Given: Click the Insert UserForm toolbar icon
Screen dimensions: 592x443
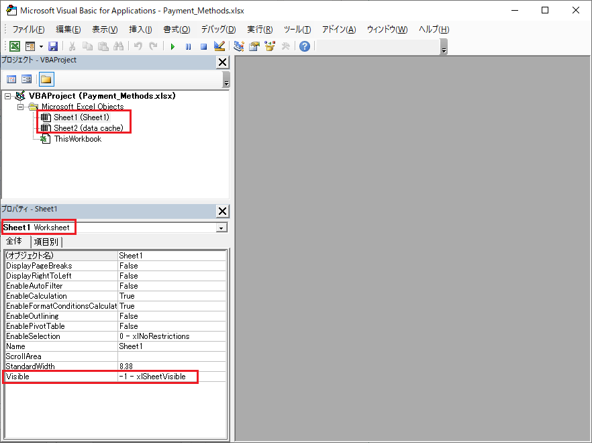Looking at the screenshot, I should click(30, 46).
